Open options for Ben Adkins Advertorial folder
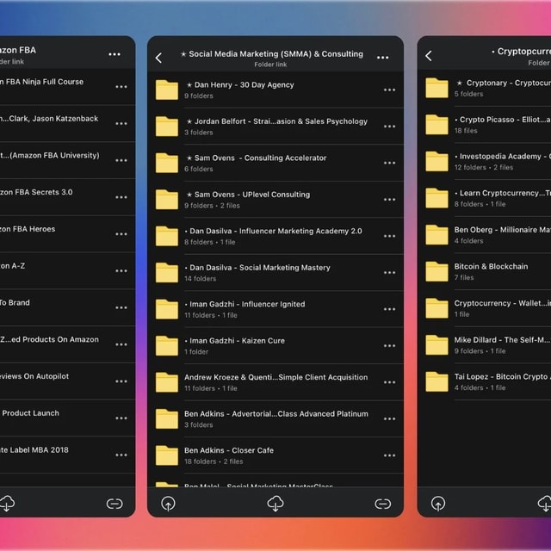This screenshot has height=551, width=551. (389, 419)
